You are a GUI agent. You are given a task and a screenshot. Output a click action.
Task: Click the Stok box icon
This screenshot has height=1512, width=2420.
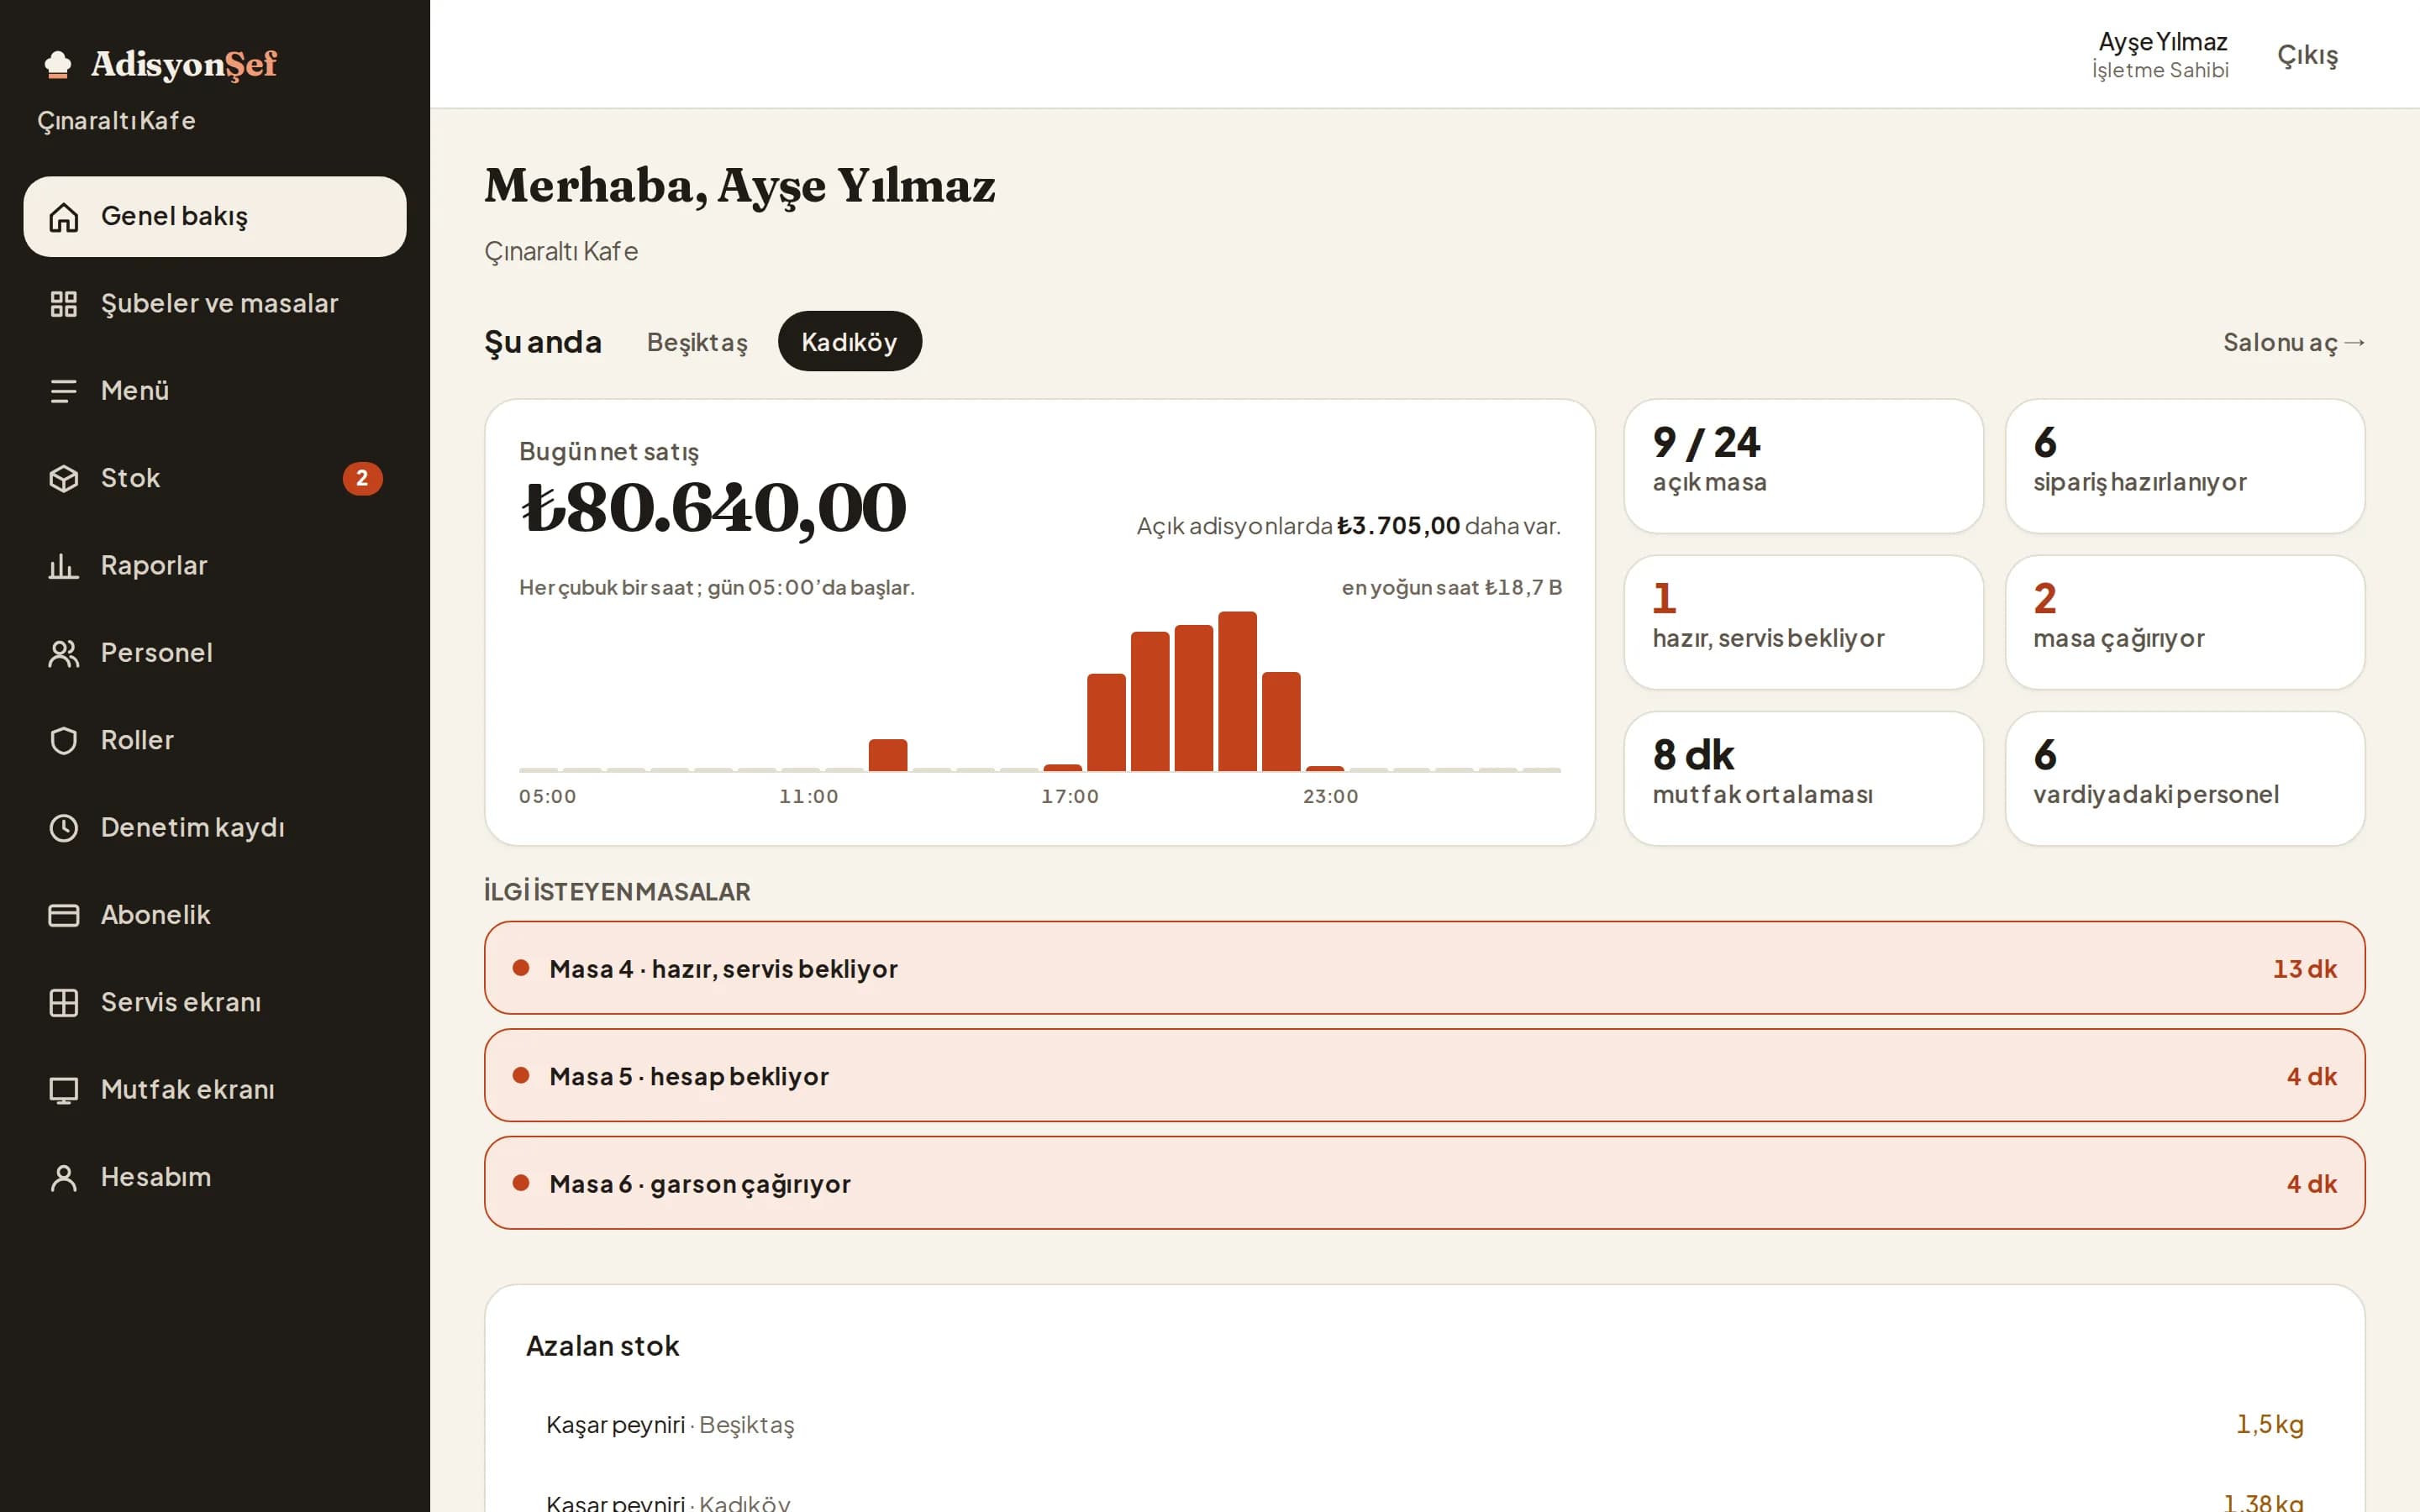pyautogui.click(x=64, y=478)
